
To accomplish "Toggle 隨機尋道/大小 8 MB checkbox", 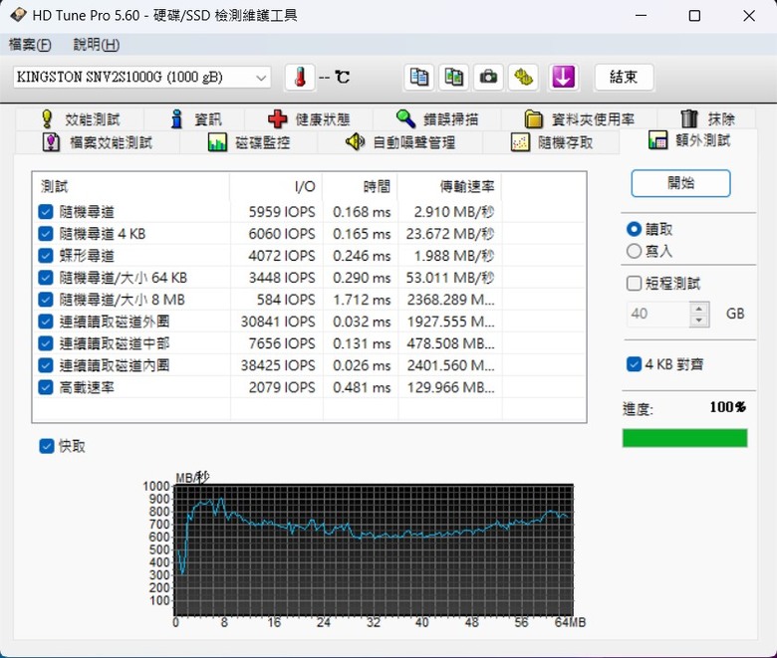I will [x=46, y=300].
